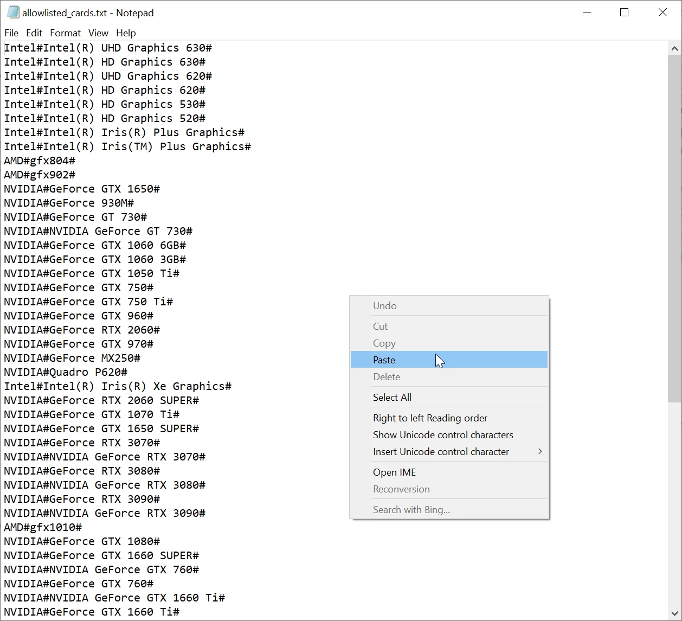Open the View menu

click(x=98, y=33)
